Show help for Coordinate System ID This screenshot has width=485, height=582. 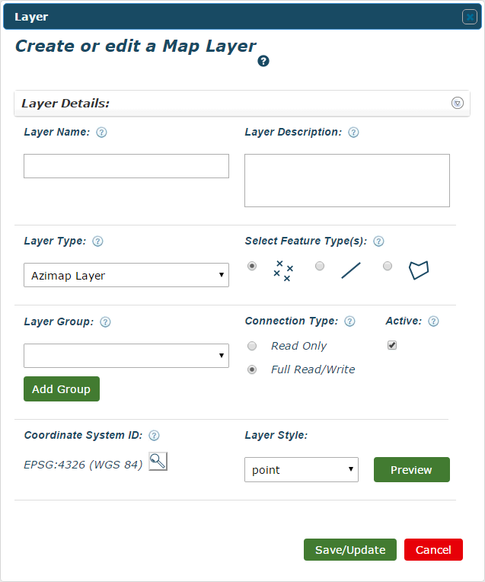[x=154, y=436]
